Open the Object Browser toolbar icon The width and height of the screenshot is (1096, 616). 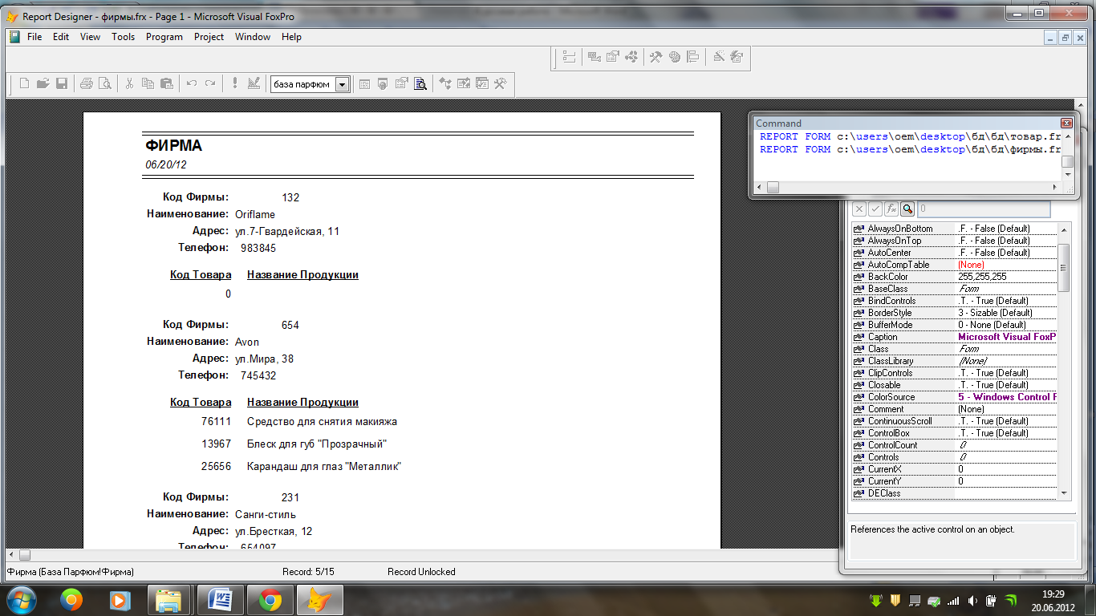[464, 83]
